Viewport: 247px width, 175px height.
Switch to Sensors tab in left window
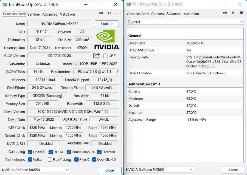pyautogui.click(x=33, y=14)
